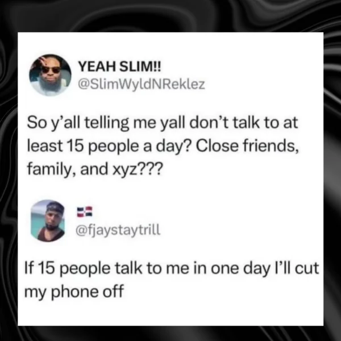Image resolution: width=341 pixels, height=341 pixels.
Task: Click the @fjaystaytrill handle
Action: [x=118, y=230]
